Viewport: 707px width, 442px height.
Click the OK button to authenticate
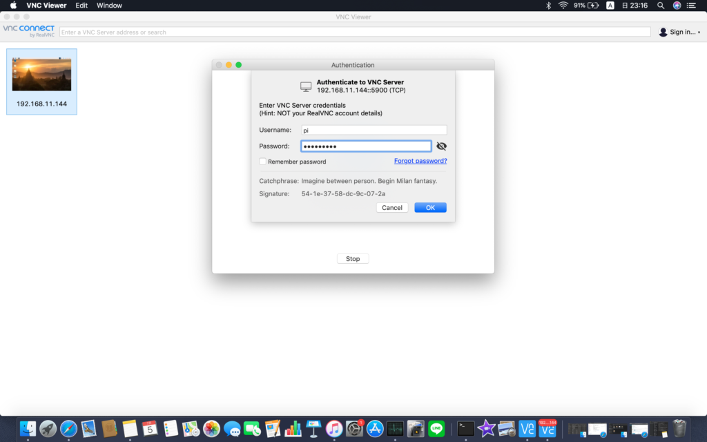pyautogui.click(x=430, y=207)
